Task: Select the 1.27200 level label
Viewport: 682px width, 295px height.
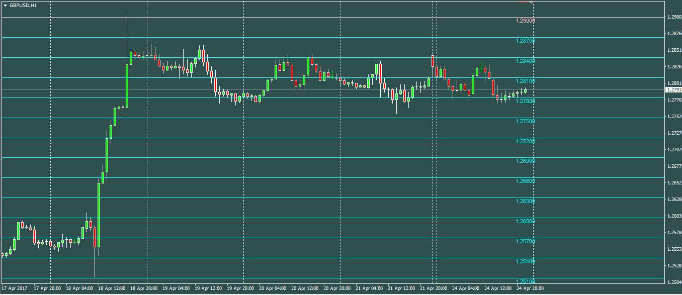Action: pyautogui.click(x=525, y=141)
